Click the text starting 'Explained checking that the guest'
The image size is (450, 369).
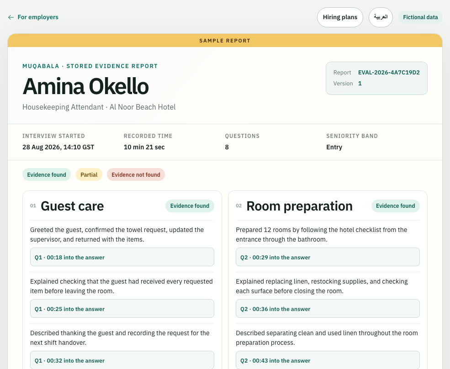click(122, 286)
